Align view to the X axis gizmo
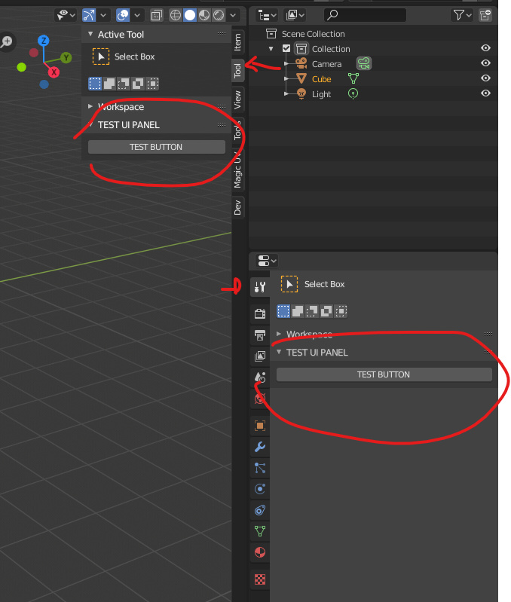 54,72
